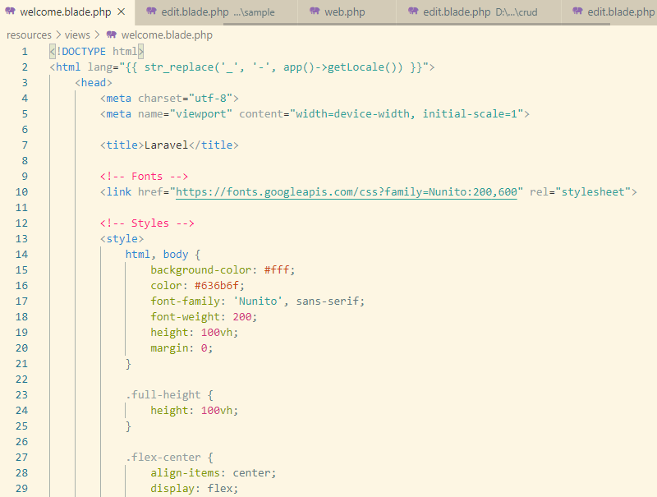Image resolution: width=657 pixels, height=497 pixels.
Task: Click line number 13 in the gutter
Action: pyautogui.click(x=21, y=239)
